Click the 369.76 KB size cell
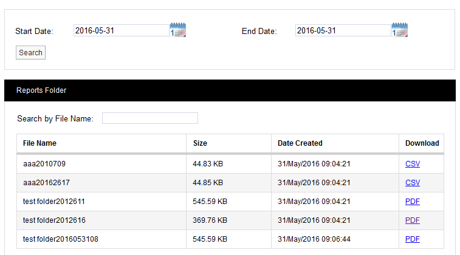Screen dimensions: 460x255 [210, 220]
